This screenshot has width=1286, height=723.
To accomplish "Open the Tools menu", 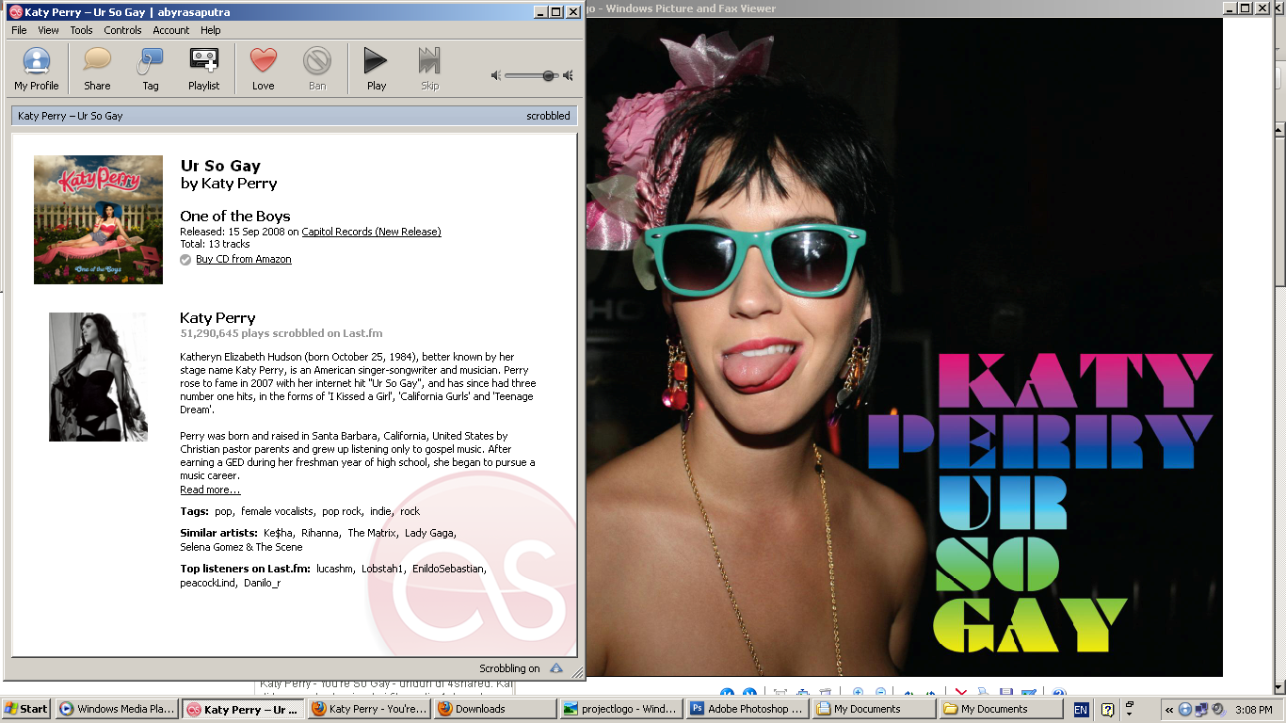I will click(82, 30).
